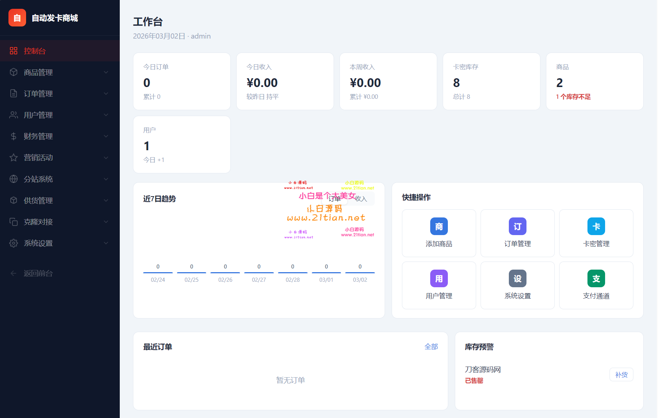Screen dimensions: 658x418
Task: Click the 补货 restock button
Action: (x=621, y=375)
